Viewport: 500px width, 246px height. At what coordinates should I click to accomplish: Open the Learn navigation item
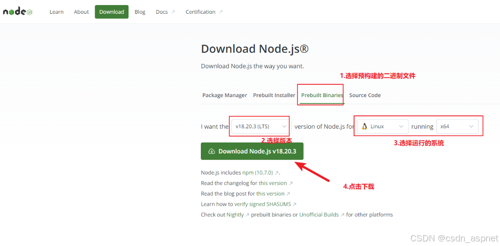[x=56, y=12]
